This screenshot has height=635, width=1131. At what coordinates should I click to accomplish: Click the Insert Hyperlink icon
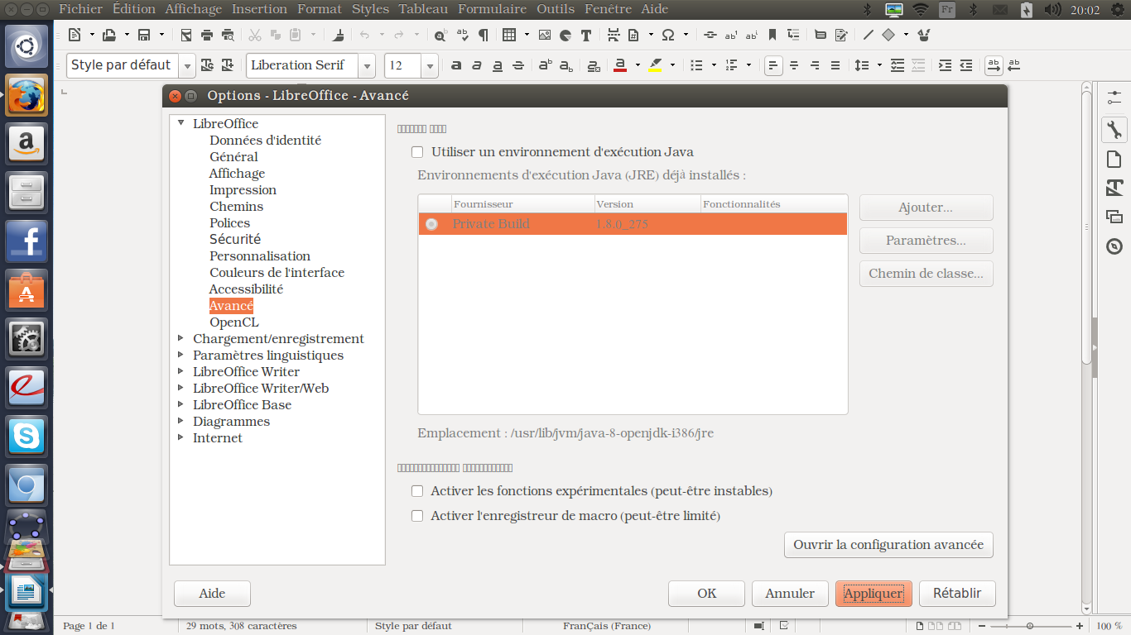[x=710, y=35]
